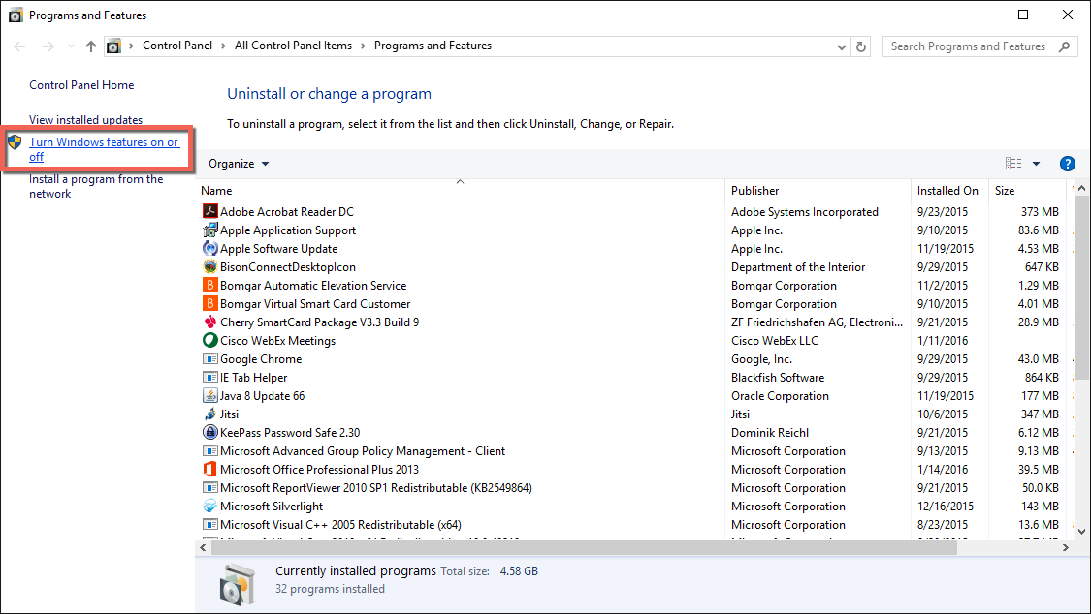Click the Bomgar Automatic Elevation Service icon
1091x614 pixels.
click(x=210, y=285)
